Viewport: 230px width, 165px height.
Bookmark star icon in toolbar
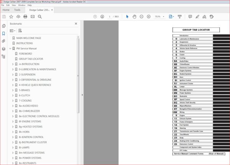(x=11, y=17)
